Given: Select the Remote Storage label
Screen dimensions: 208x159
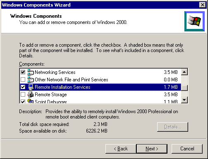Looking at the screenshot, I should (x=51, y=95).
